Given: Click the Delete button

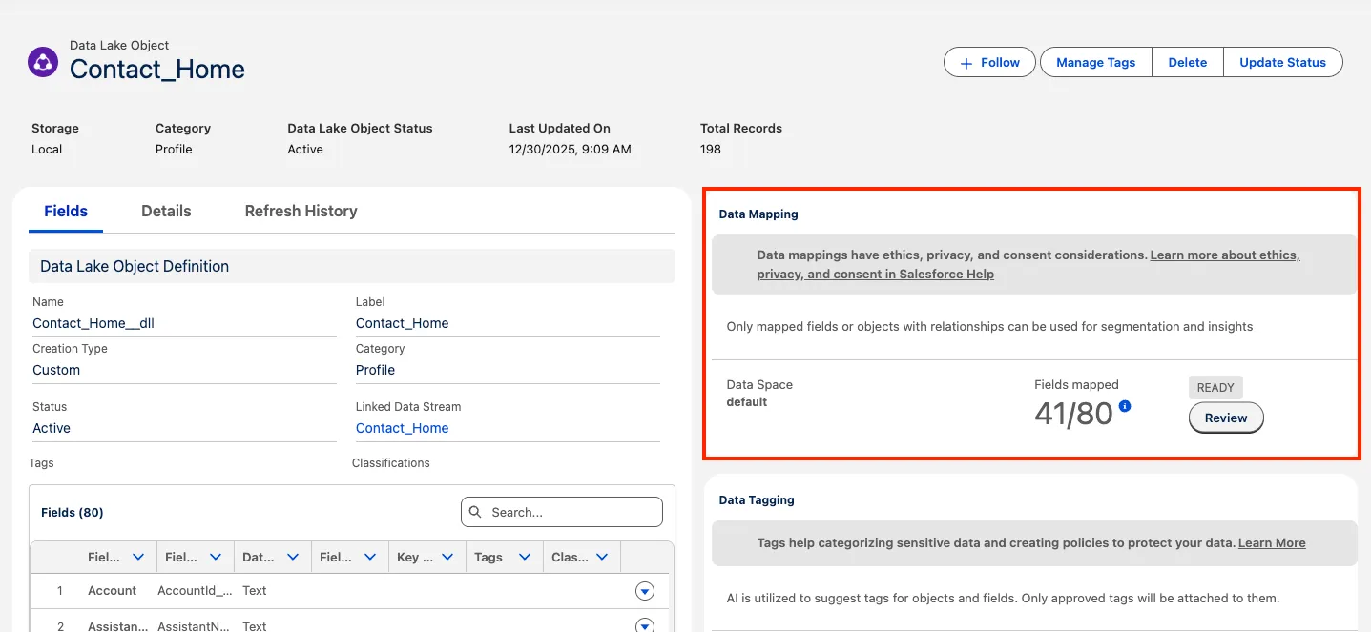Looking at the screenshot, I should [1187, 62].
